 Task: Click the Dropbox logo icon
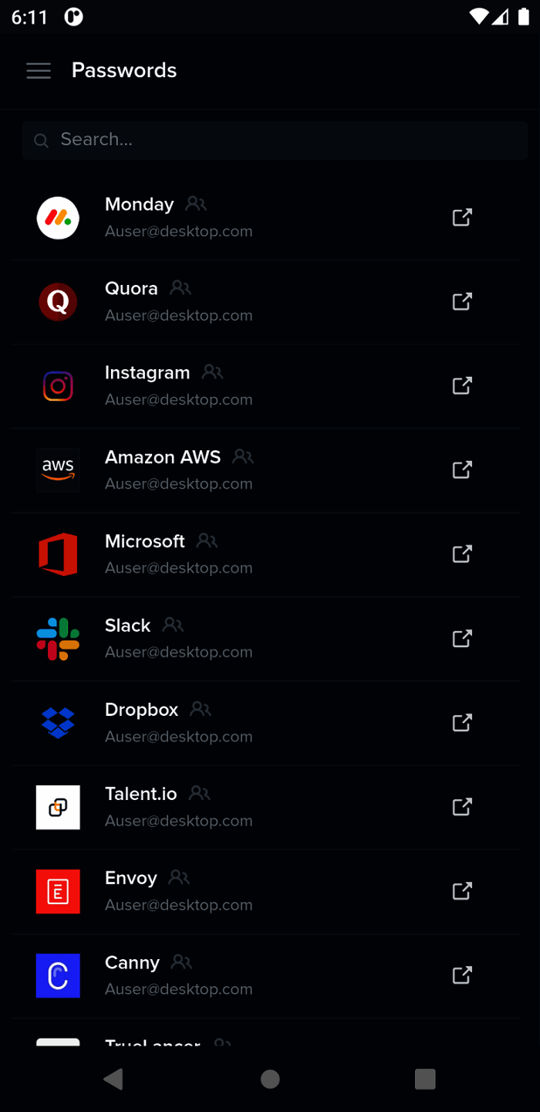coord(58,723)
